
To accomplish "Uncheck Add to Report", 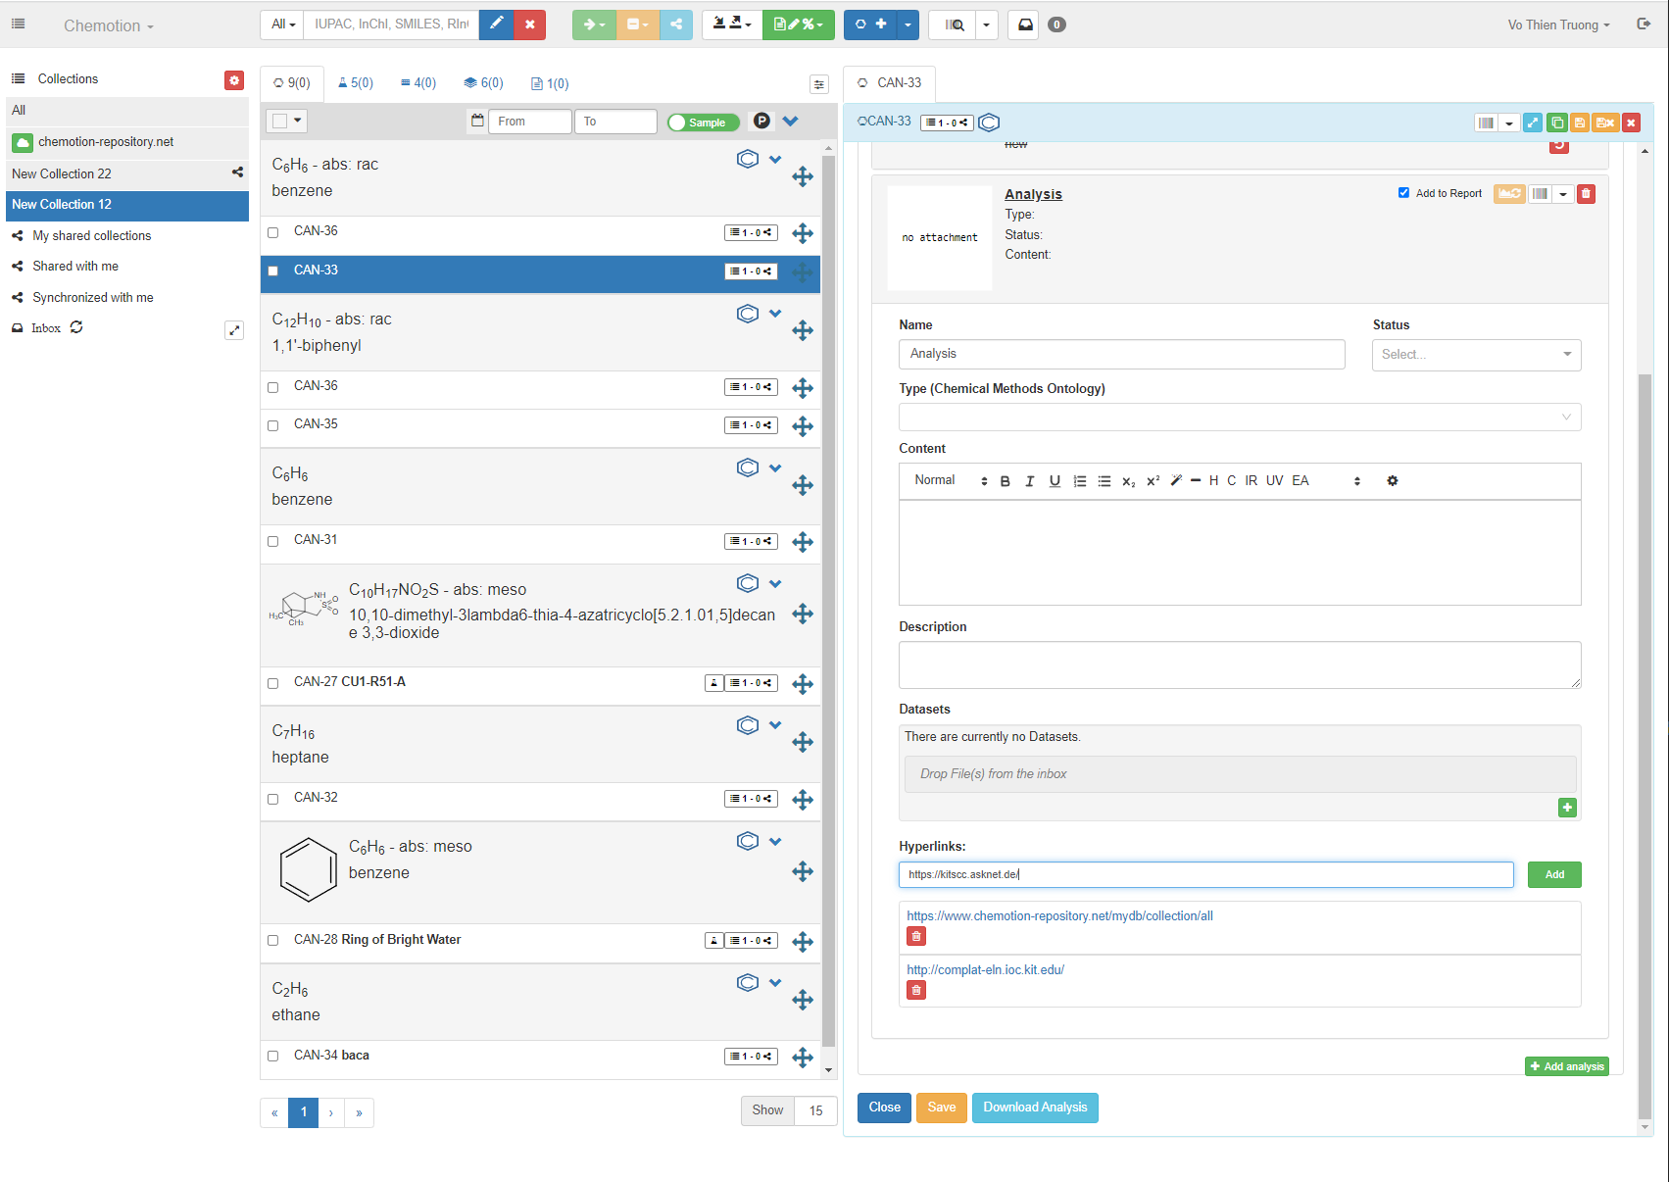I will [x=1403, y=193].
